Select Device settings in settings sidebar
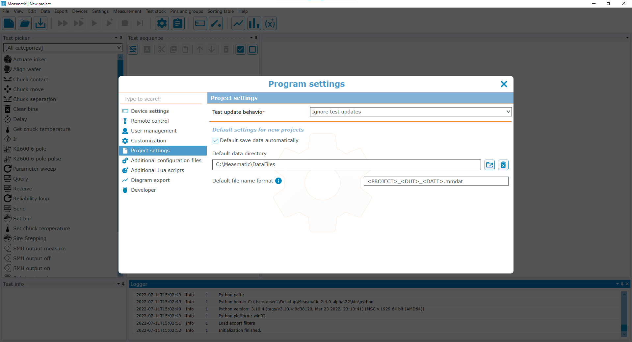The image size is (632, 342). (163, 111)
